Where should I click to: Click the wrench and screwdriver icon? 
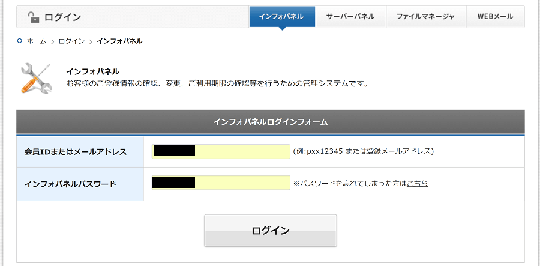[36, 78]
